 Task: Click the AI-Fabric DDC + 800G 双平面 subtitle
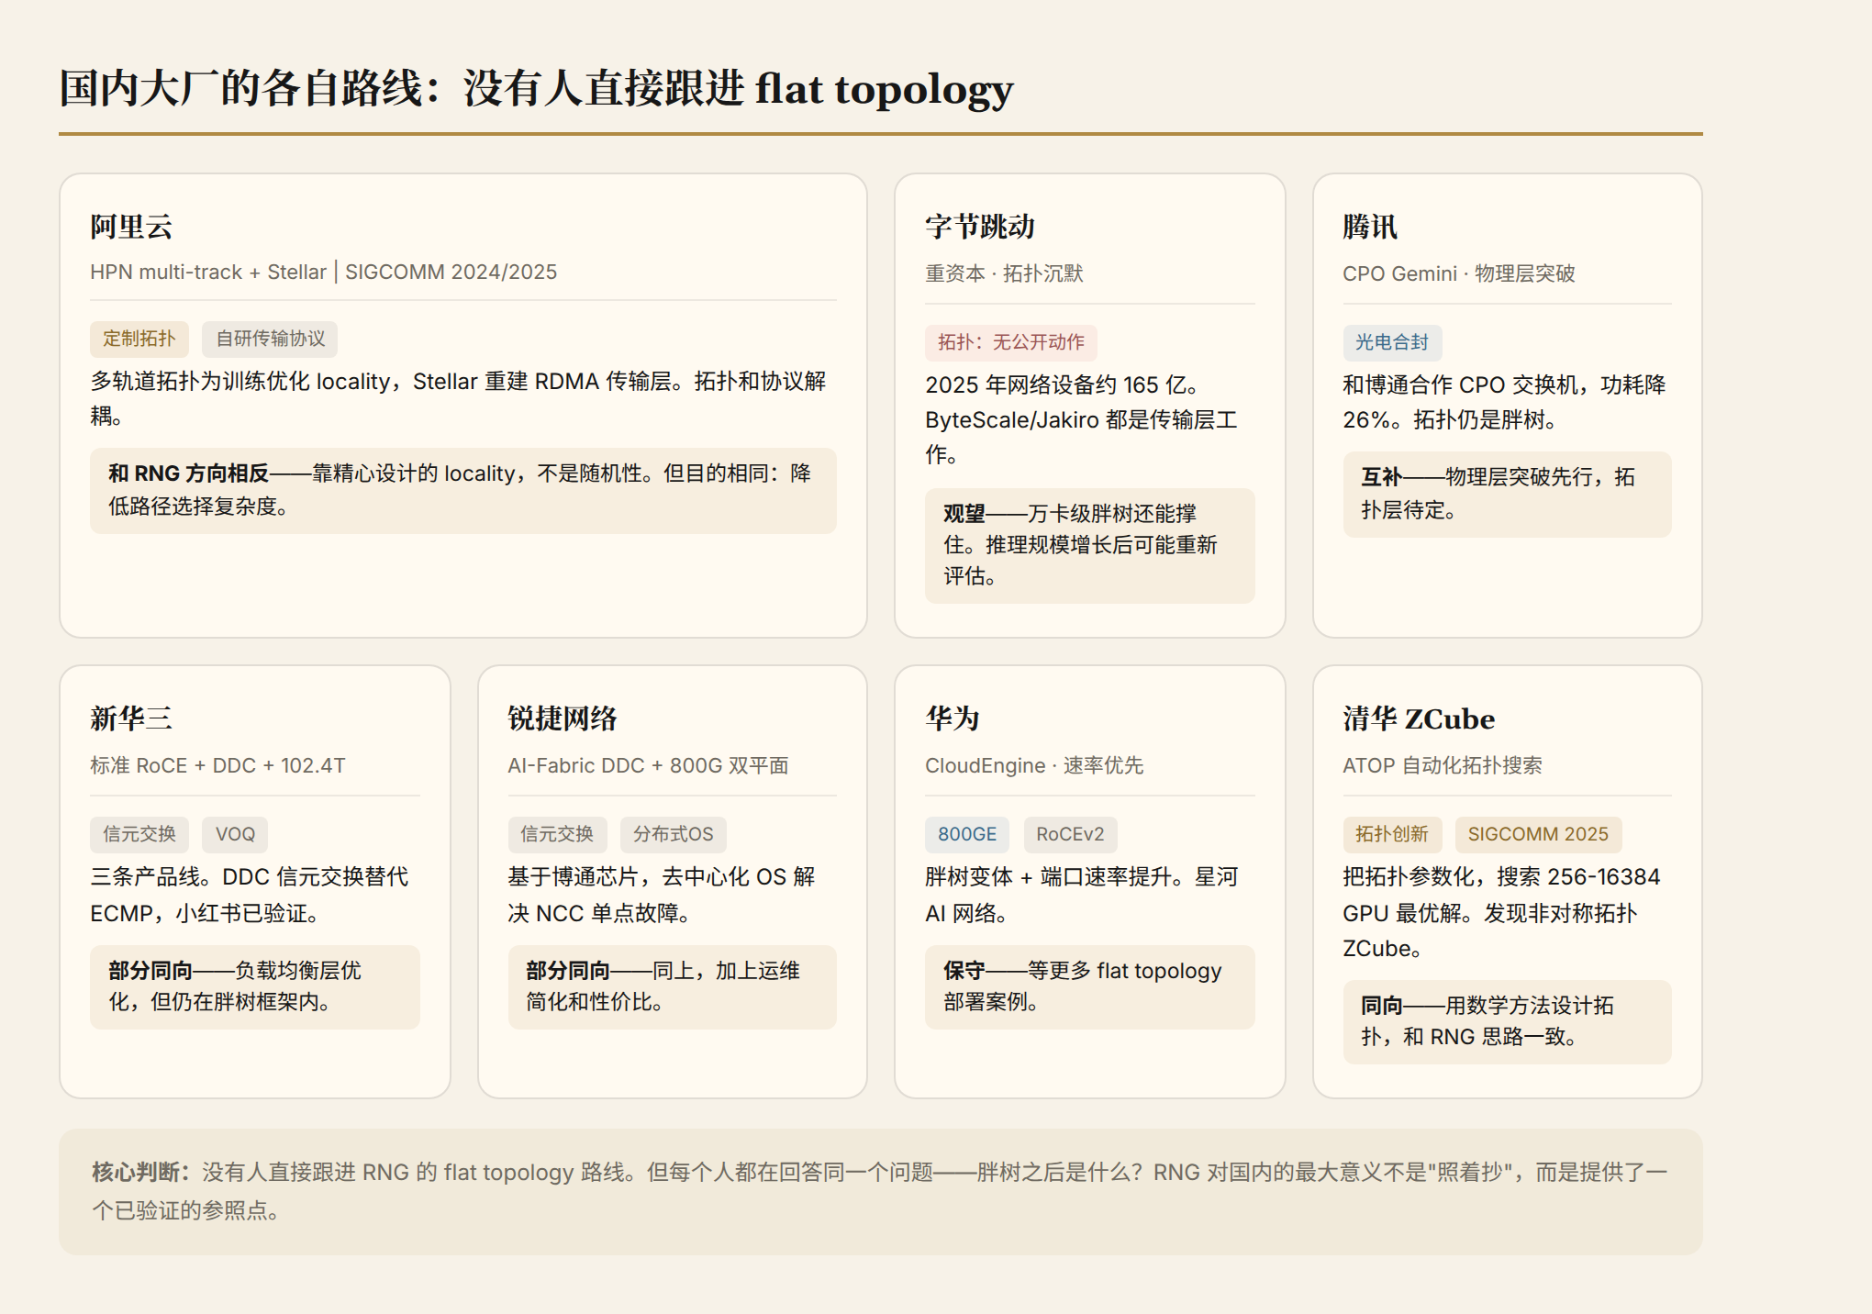pyautogui.click(x=648, y=765)
